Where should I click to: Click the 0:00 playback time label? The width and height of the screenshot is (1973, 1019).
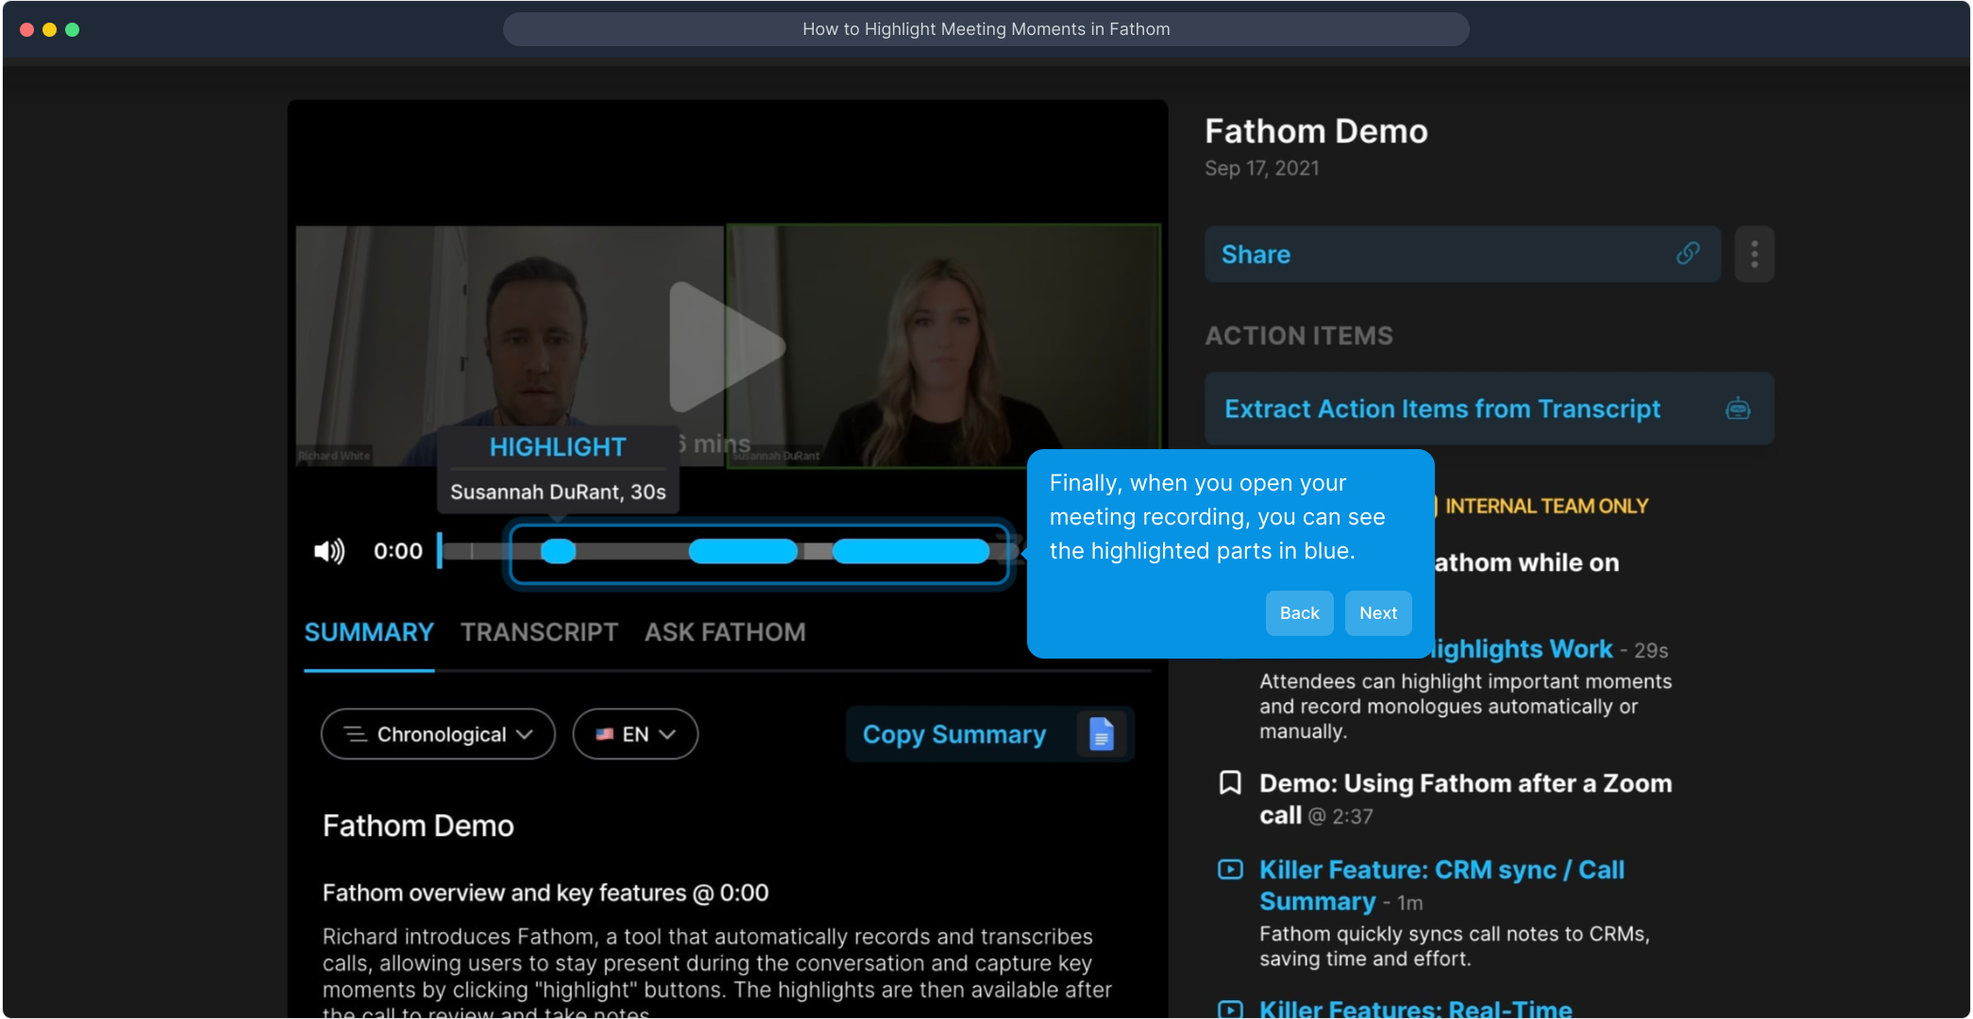(397, 551)
